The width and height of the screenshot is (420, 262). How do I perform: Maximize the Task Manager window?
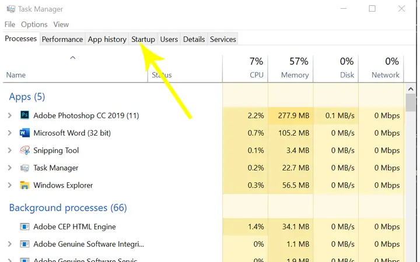(x=372, y=9)
